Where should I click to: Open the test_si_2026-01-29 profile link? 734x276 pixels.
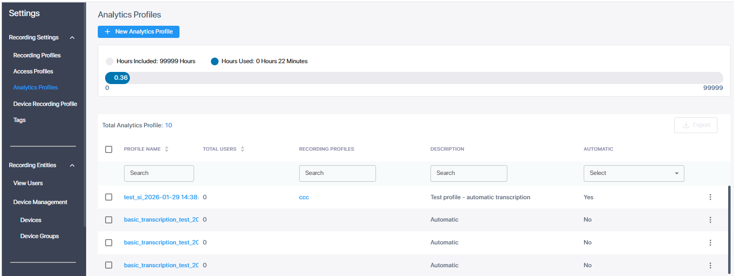(161, 197)
